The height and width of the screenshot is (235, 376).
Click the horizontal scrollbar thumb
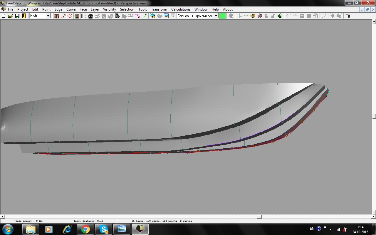pos(259,216)
